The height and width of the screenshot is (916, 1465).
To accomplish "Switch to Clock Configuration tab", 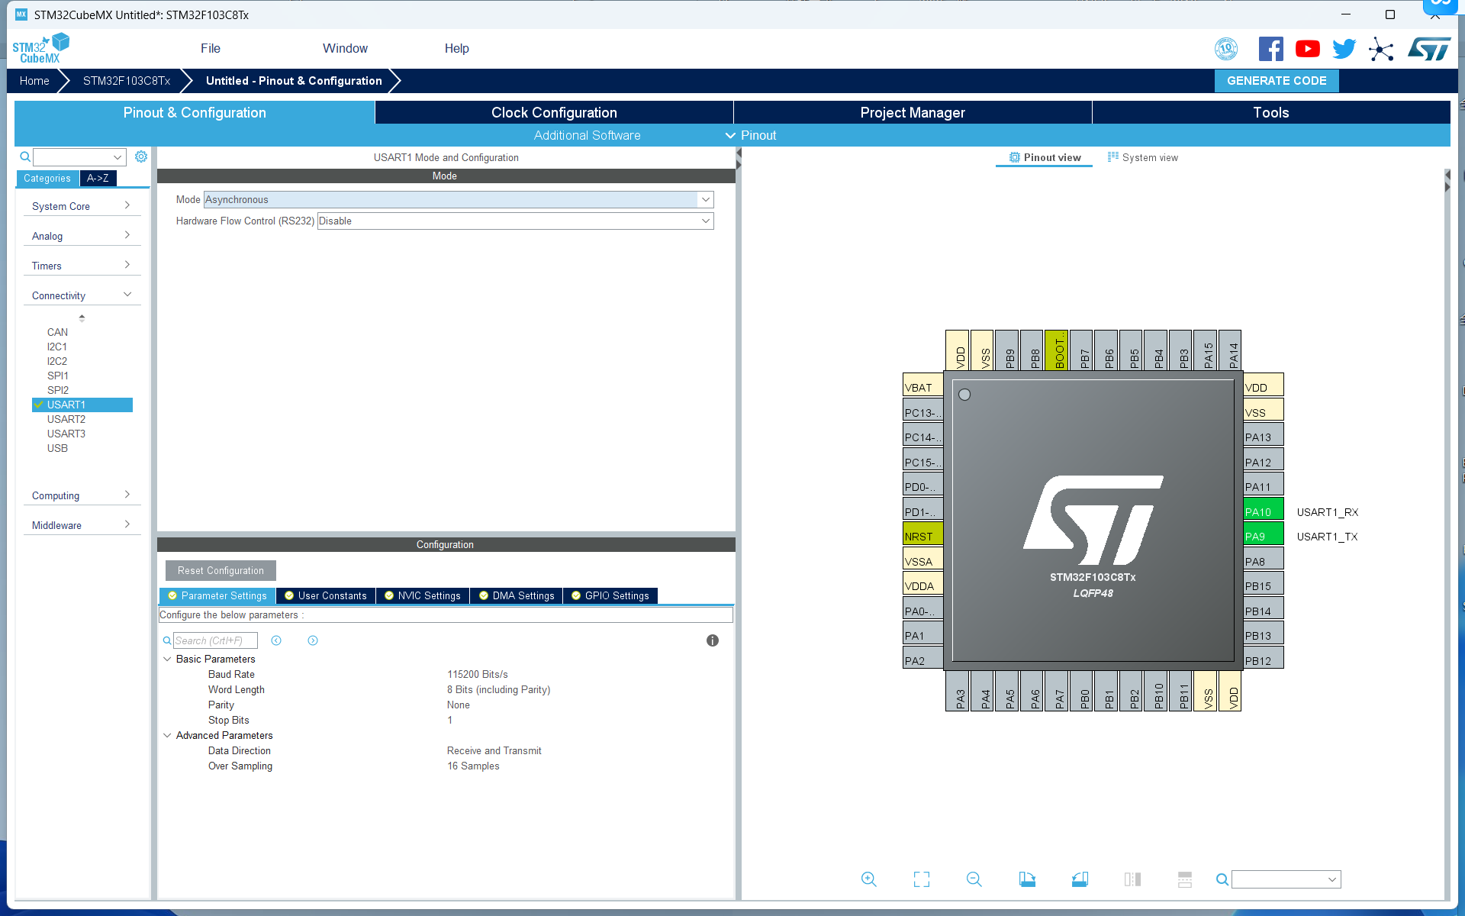I will click(554, 112).
